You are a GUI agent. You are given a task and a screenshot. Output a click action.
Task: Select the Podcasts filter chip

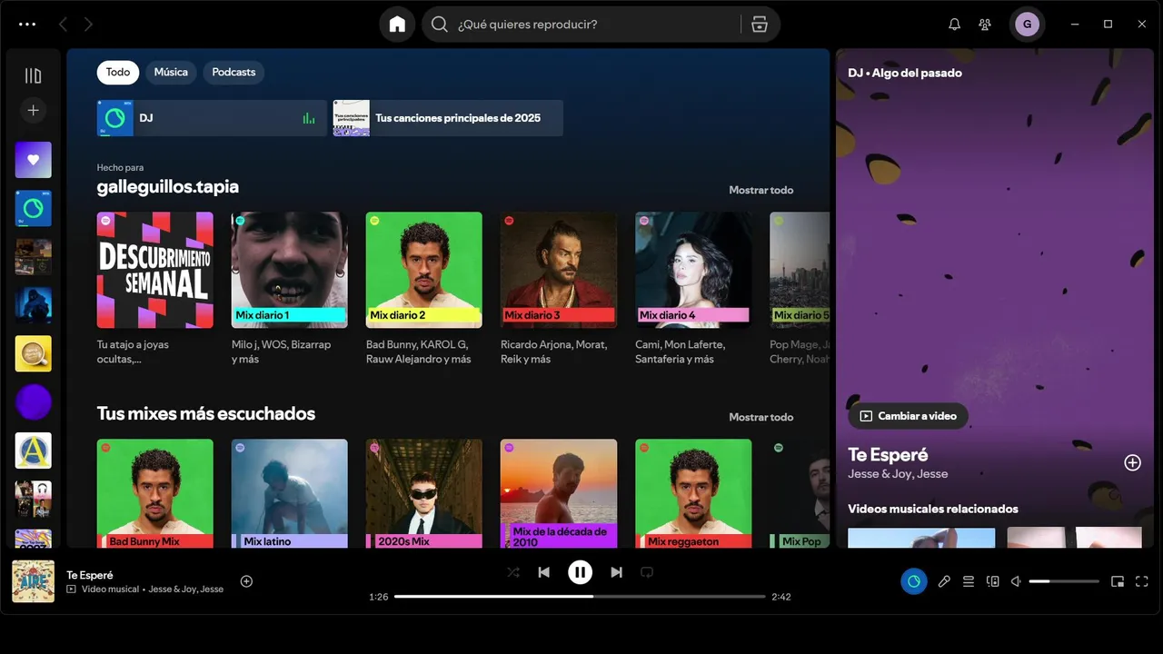234,72
